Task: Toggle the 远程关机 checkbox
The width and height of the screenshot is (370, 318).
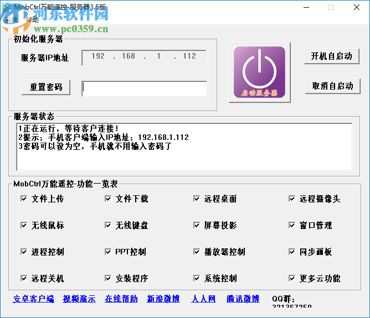Action: (x=24, y=278)
